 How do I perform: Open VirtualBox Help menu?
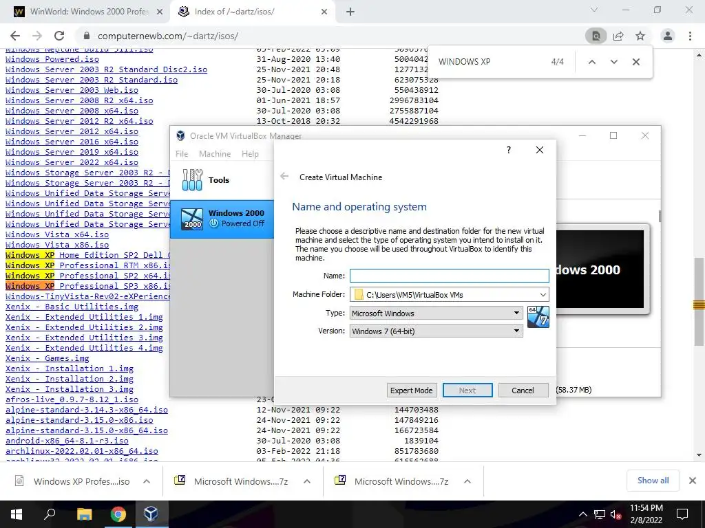tap(250, 153)
